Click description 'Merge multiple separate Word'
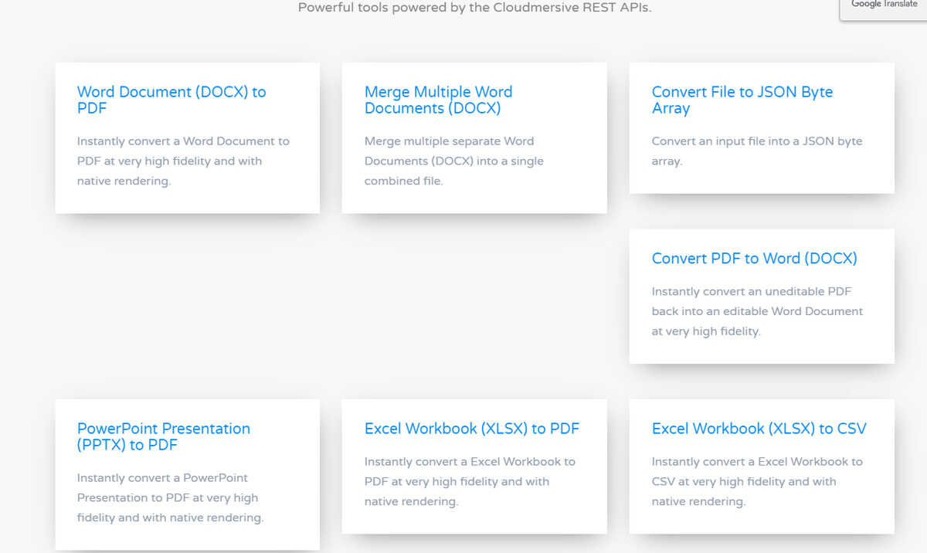This screenshot has height=553, width=927. pos(449,141)
